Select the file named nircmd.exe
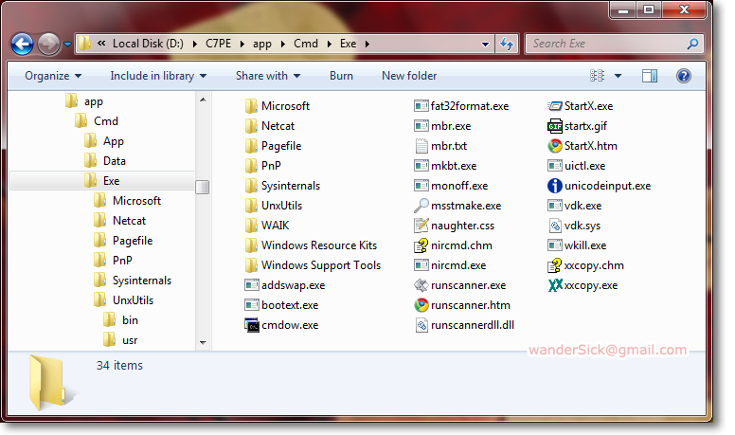735x435 pixels. tap(450, 265)
